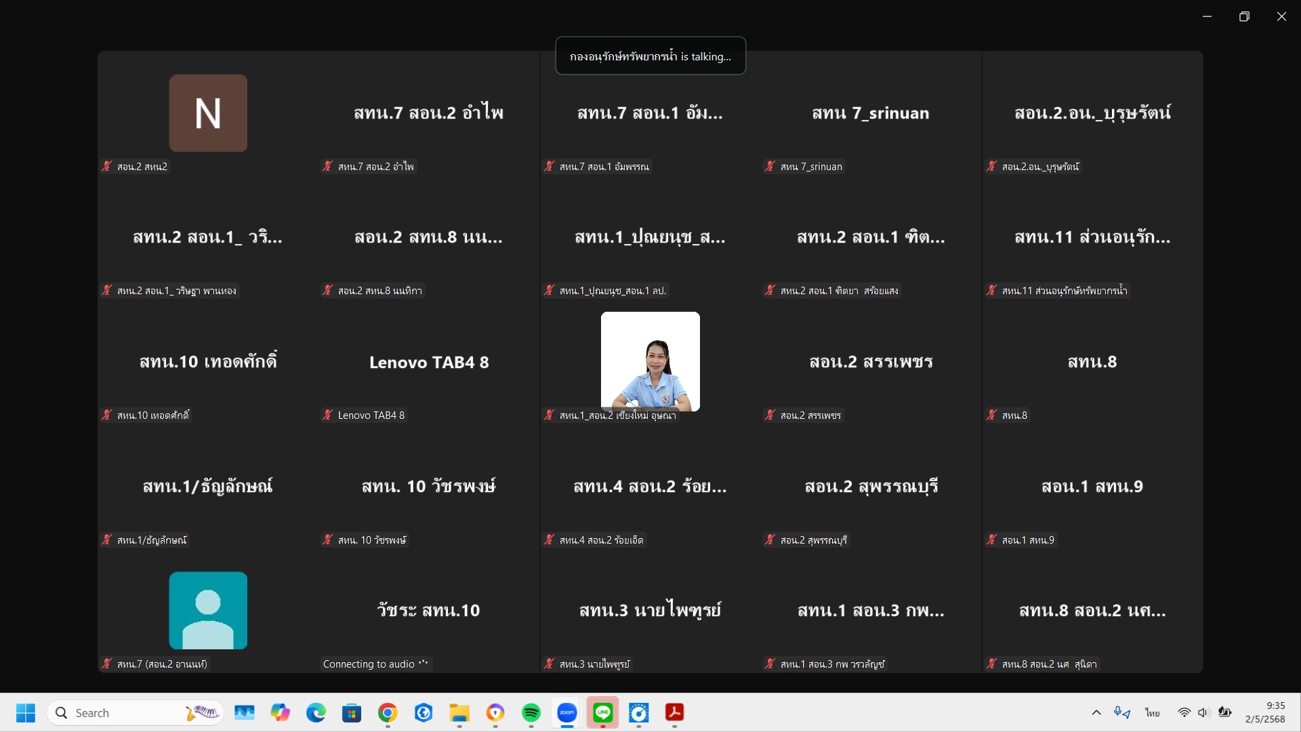Click the speaker volume icon in the system tray
Screen dimensions: 1301x732
tap(1203, 713)
